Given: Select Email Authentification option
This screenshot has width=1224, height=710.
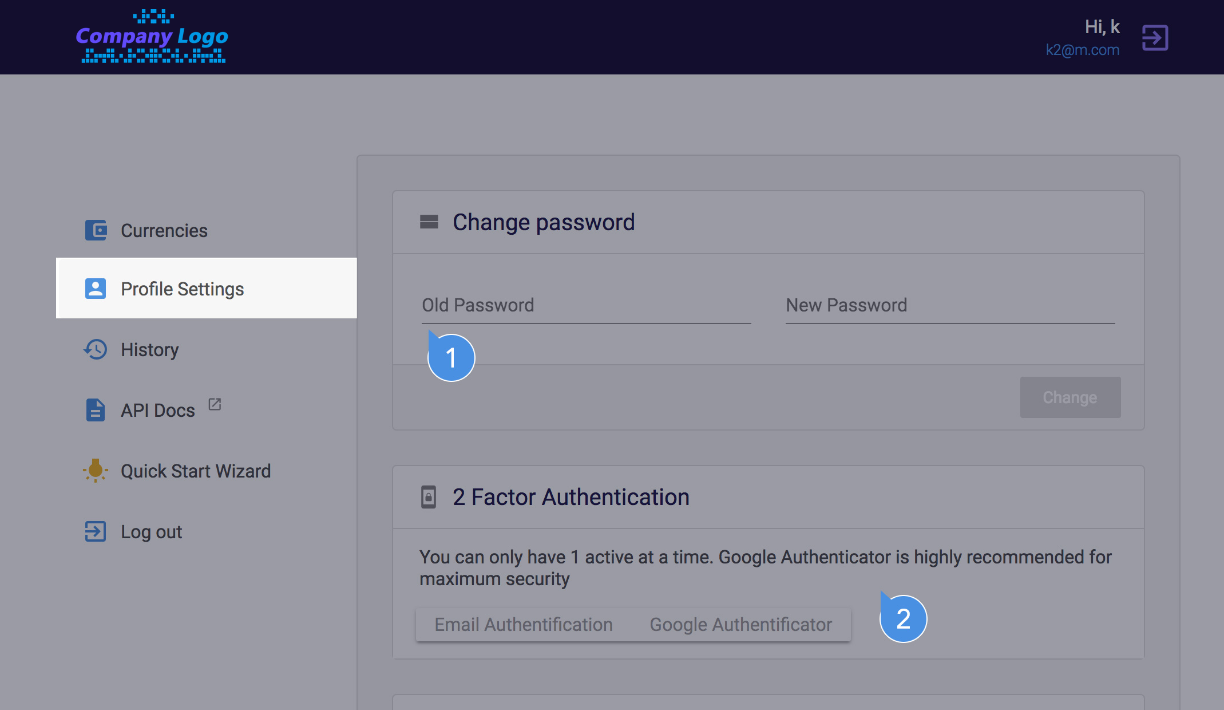Looking at the screenshot, I should click(523, 624).
